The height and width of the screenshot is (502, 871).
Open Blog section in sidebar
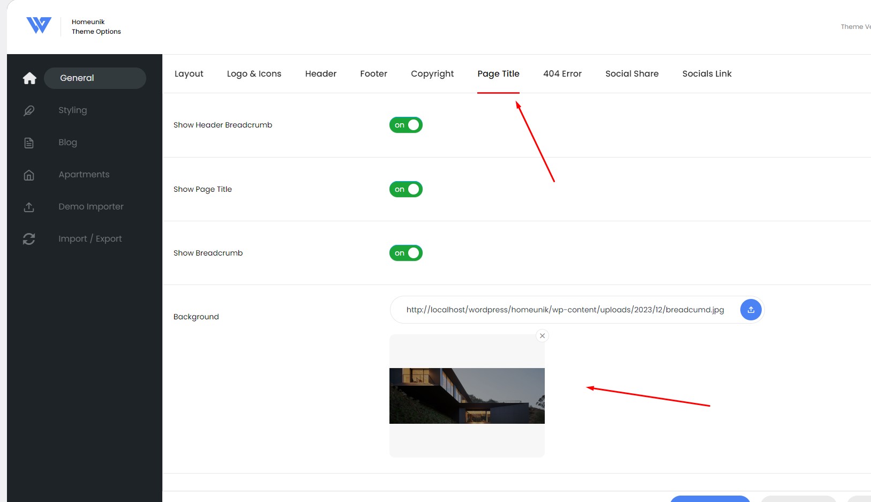[67, 143]
